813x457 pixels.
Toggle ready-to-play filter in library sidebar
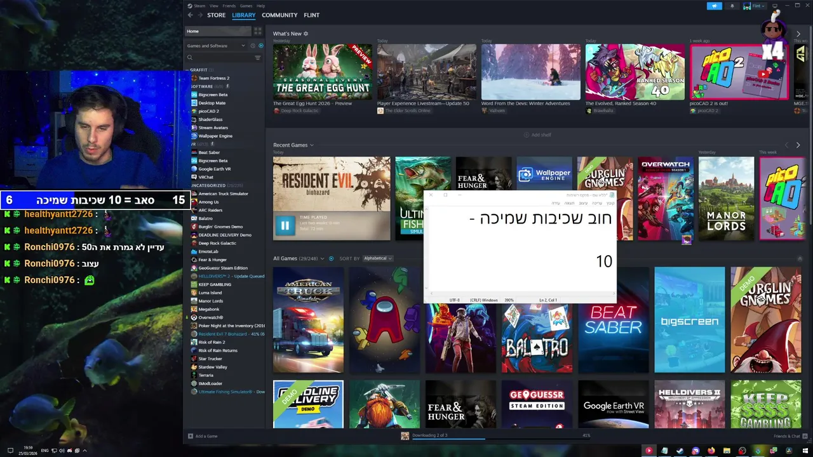tap(260, 46)
